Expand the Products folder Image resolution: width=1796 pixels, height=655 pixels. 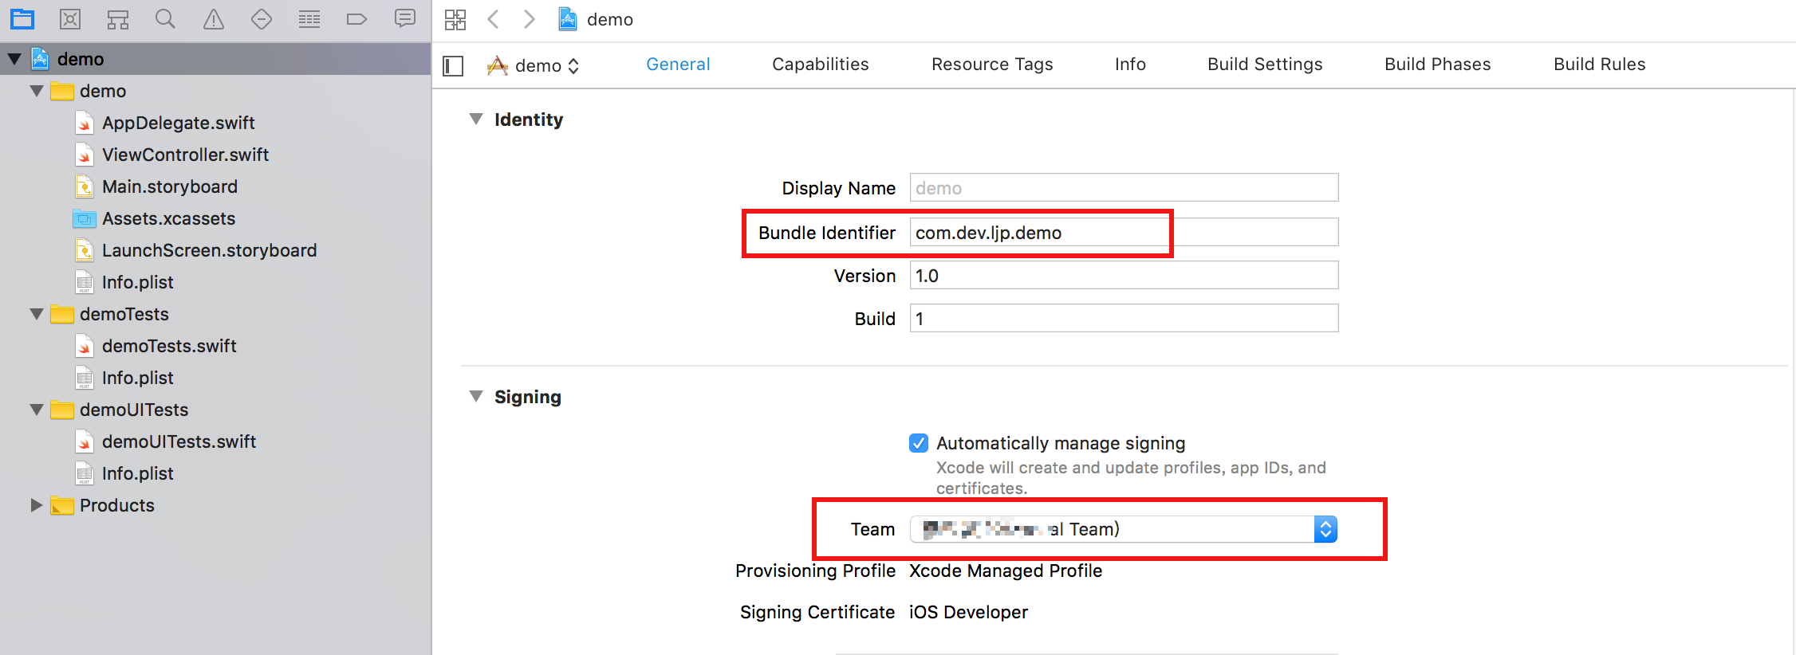point(36,505)
